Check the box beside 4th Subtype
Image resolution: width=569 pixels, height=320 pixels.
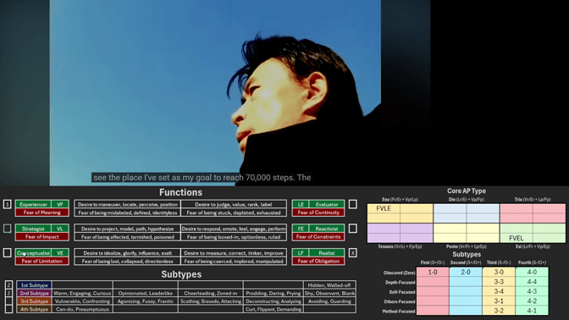9,309
